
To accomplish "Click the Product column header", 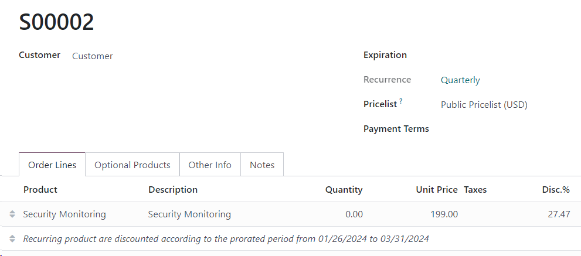I will [x=40, y=190].
